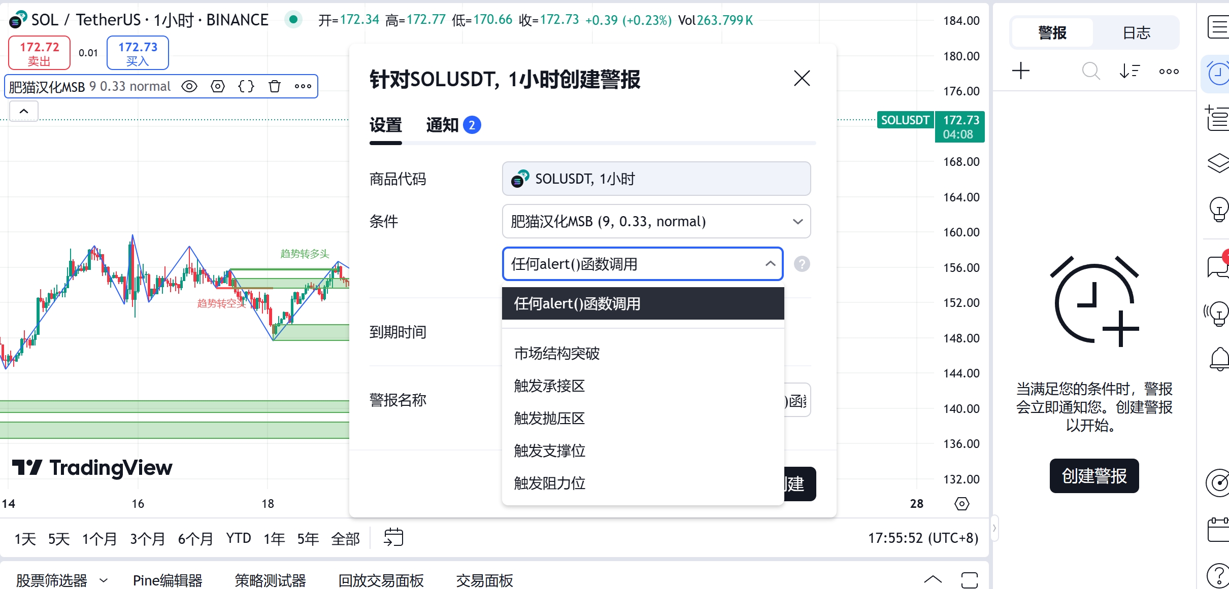The height and width of the screenshot is (589, 1229).
Task: Open calendar icon in right sidebar
Action: click(1218, 530)
